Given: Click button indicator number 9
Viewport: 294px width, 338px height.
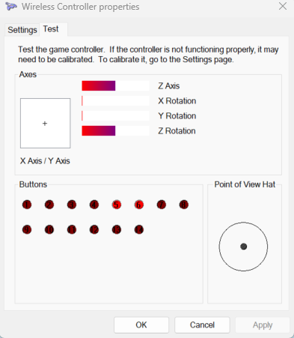Looking at the screenshot, I should 27,229.
